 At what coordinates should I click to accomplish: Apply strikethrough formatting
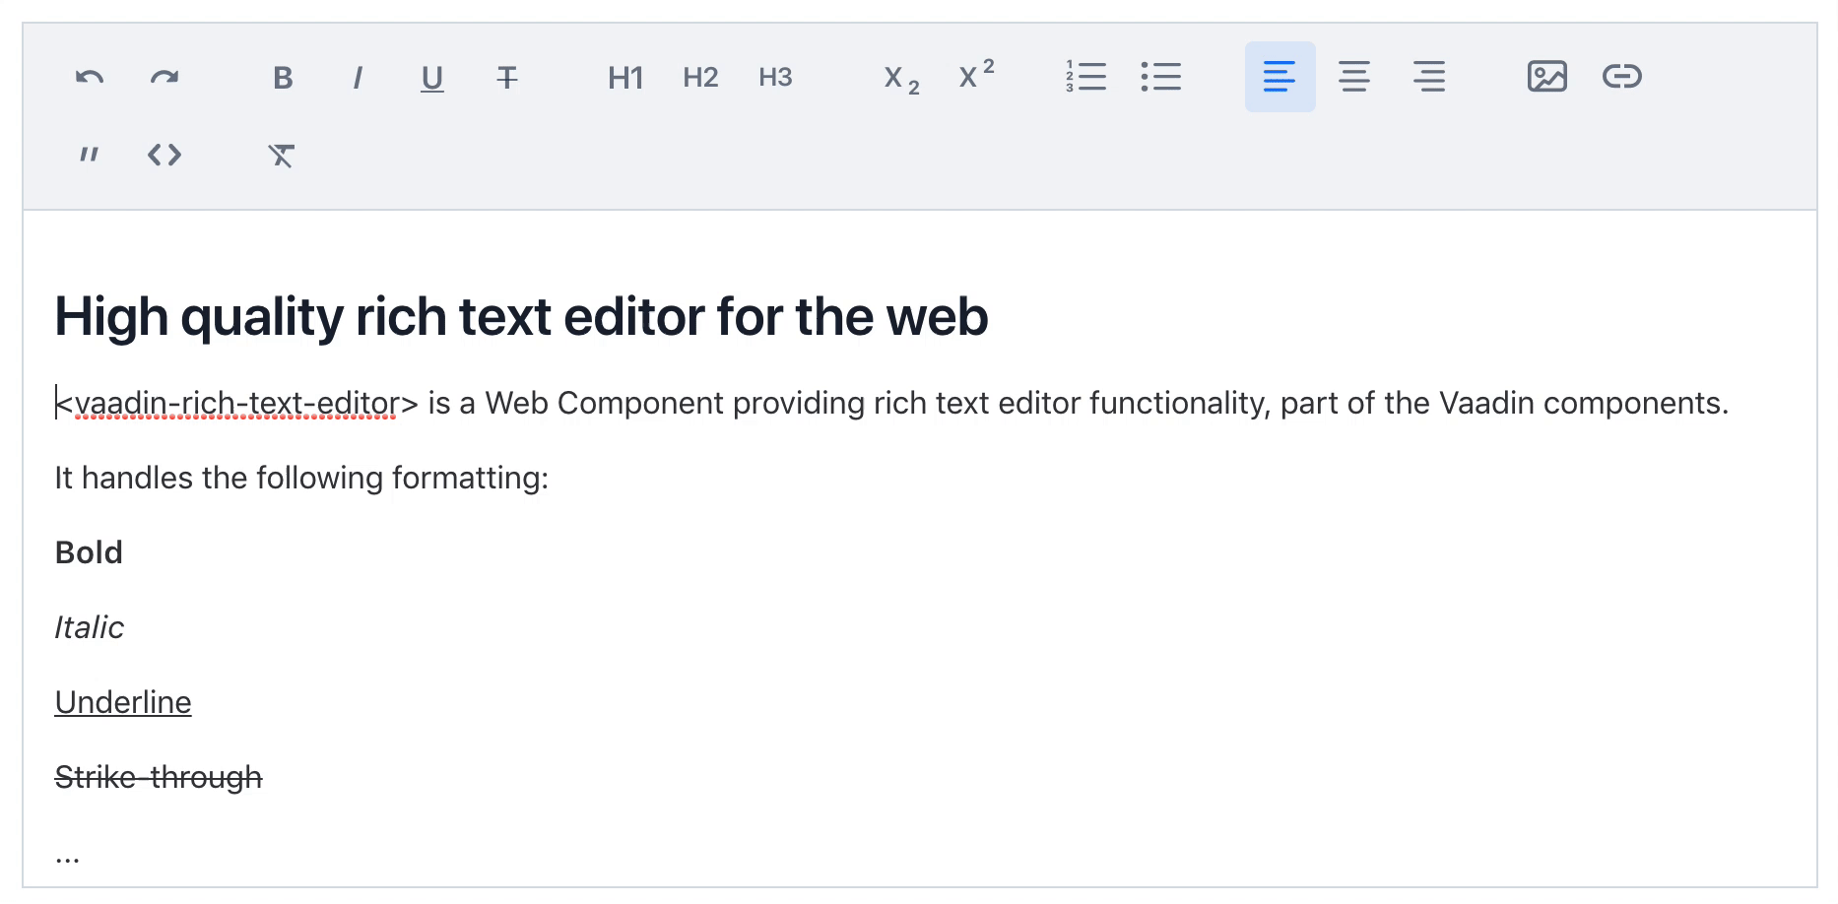click(507, 77)
